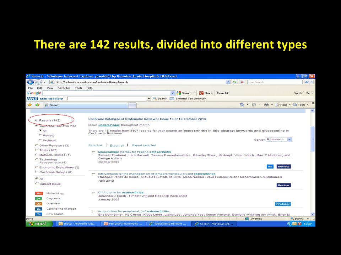
Task: Select the Economic Evaluations (2) radio button
Action: click(37, 167)
